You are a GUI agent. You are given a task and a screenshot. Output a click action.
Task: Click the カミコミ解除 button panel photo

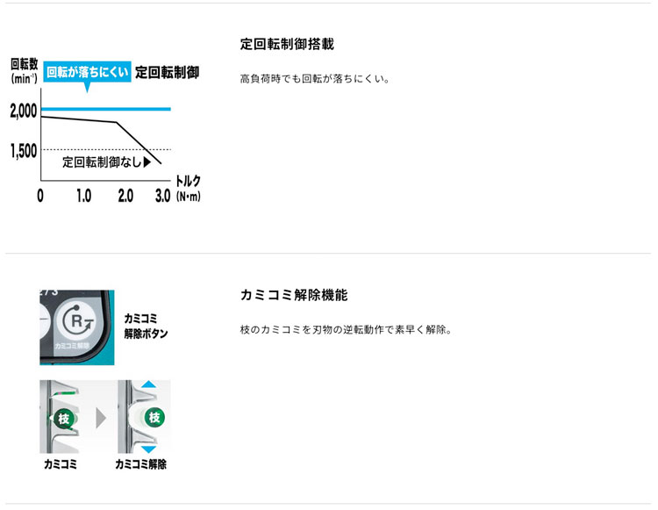pyautogui.click(x=77, y=327)
